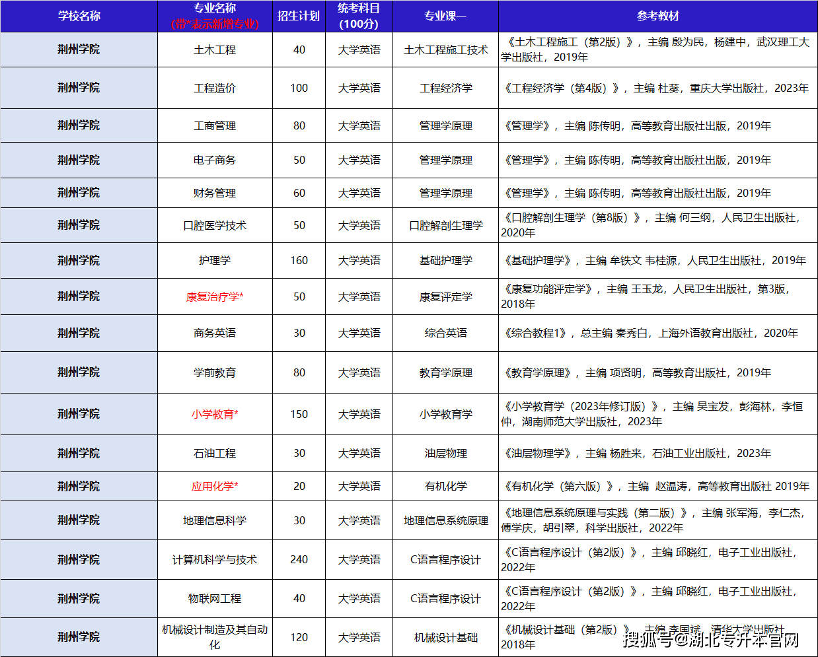Select the 学前教育 major cell
The image size is (818, 657).
point(215,372)
